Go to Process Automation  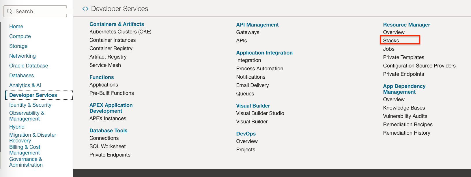pos(260,69)
